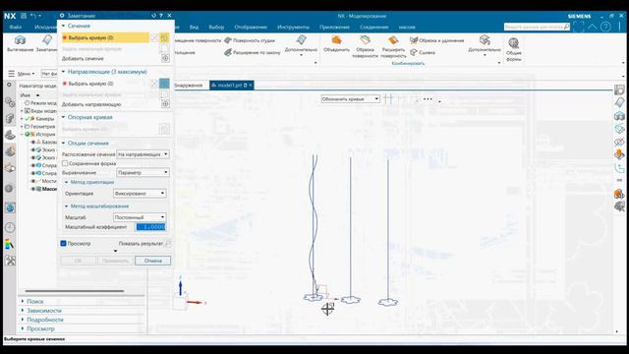
Task: Click add-guide icon beside Добавить направляющую
Action: click(165, 104)
